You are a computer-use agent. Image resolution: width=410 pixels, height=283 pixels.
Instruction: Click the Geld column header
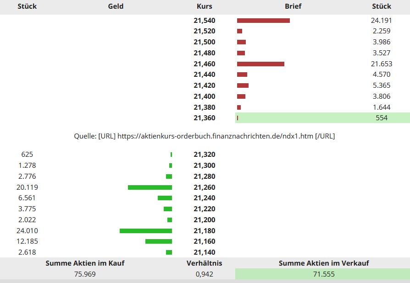(116, 6)
